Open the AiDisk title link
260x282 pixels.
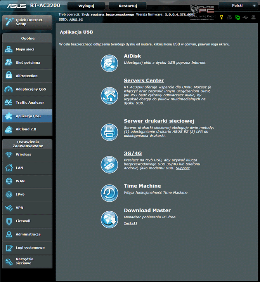click(132, 56)
